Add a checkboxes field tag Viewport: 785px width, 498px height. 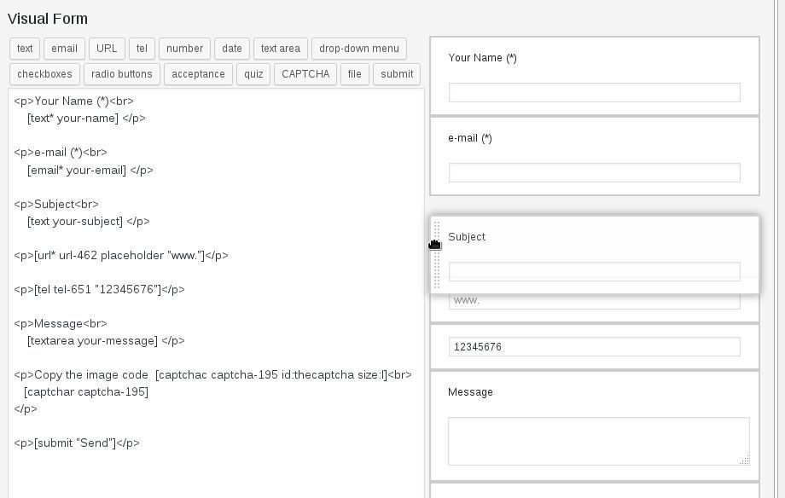pyautogui.click(x=44, y=74)
